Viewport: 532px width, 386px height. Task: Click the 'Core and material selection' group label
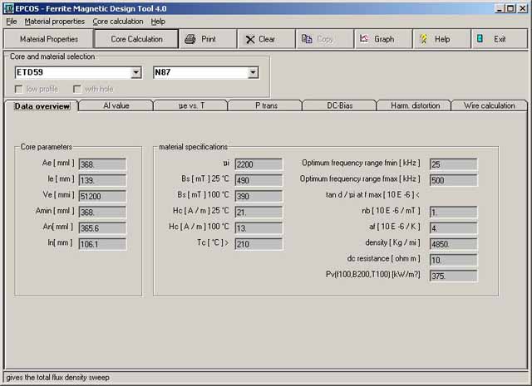pyautogui.click(x=52, y=56)
